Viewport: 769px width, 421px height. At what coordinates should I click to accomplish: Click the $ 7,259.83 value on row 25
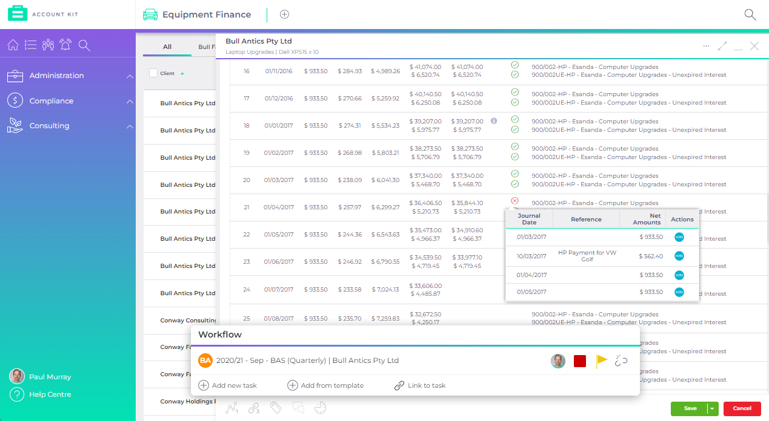point(385,318)
